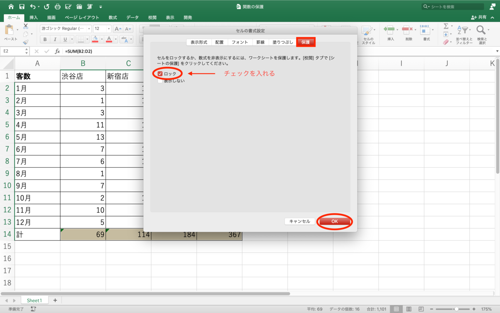Screen dimensions: 500x313
Task: Uncheck the ロック checkbox
Action: pyautogui.click(x=160, y=73)
